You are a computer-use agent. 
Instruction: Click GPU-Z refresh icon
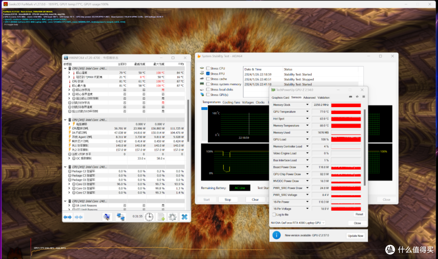(357, 97)
